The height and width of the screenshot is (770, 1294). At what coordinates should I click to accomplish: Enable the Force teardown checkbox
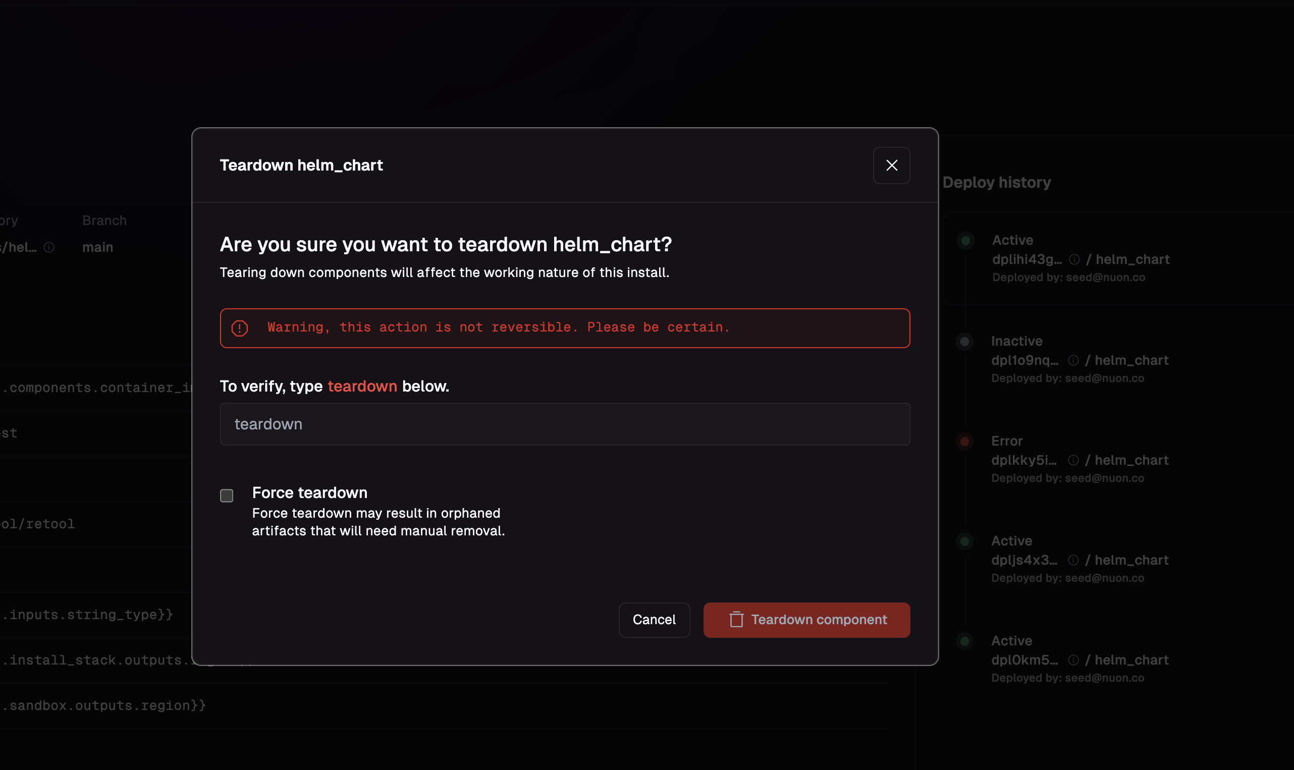coord(227,496)
